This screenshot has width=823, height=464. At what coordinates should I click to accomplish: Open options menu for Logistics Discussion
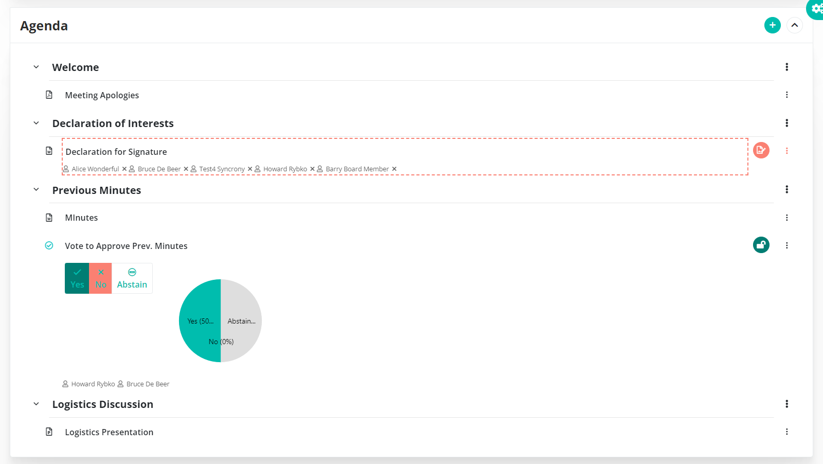click(786, 404)
